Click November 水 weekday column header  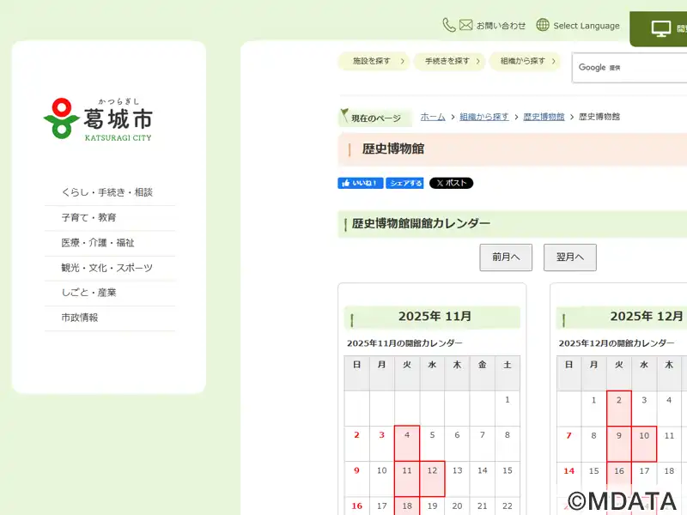[432, 373]
